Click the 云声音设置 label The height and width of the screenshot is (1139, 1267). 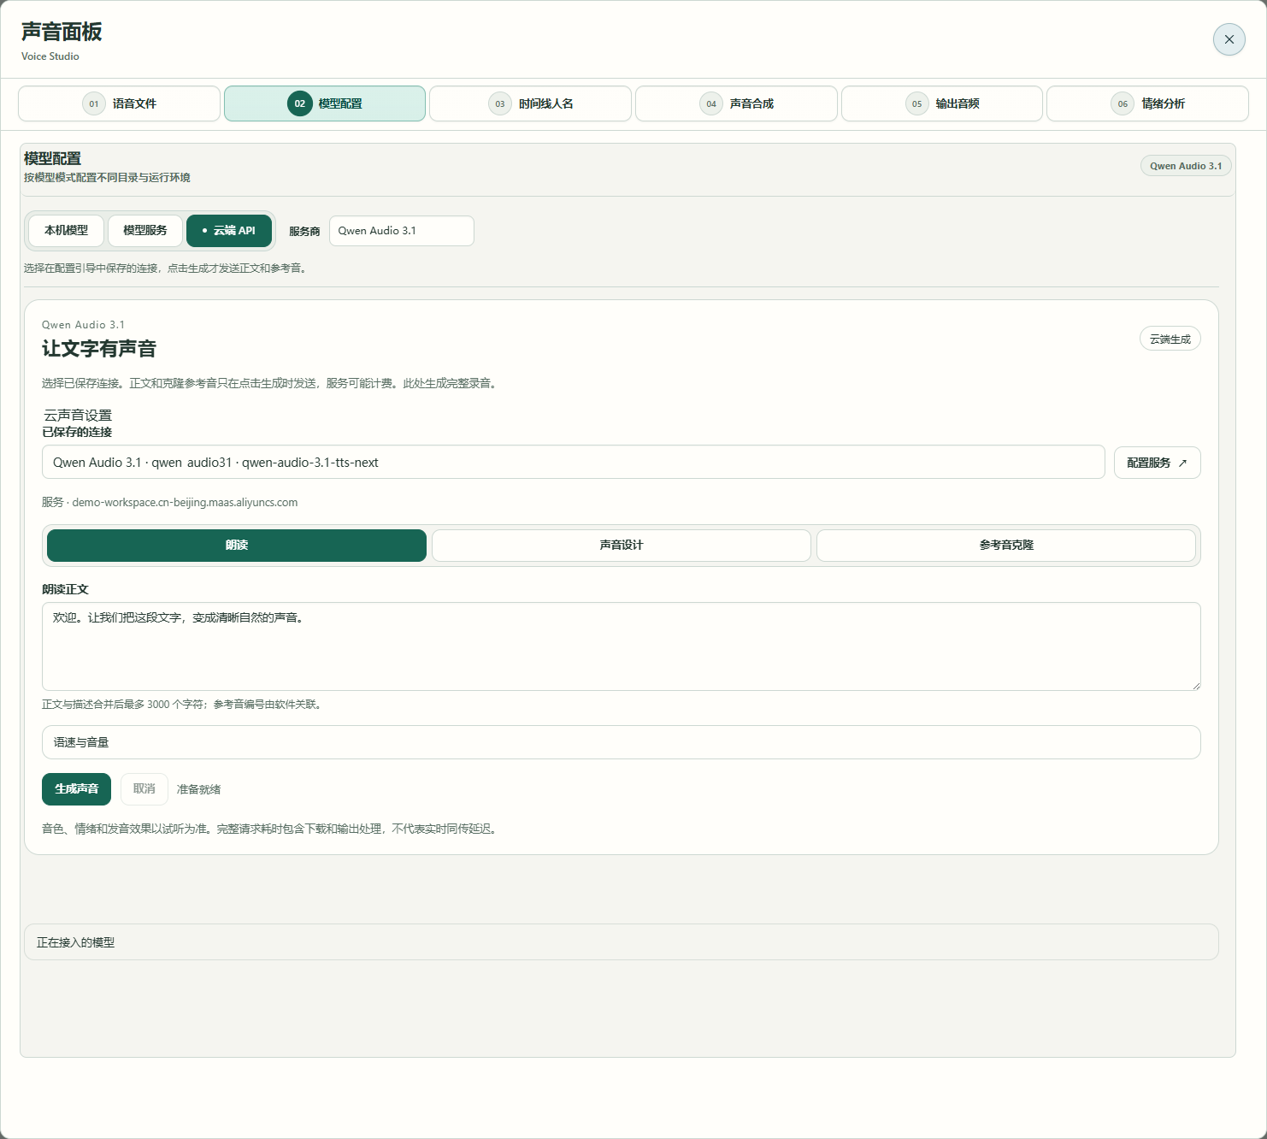click(78, 416)
